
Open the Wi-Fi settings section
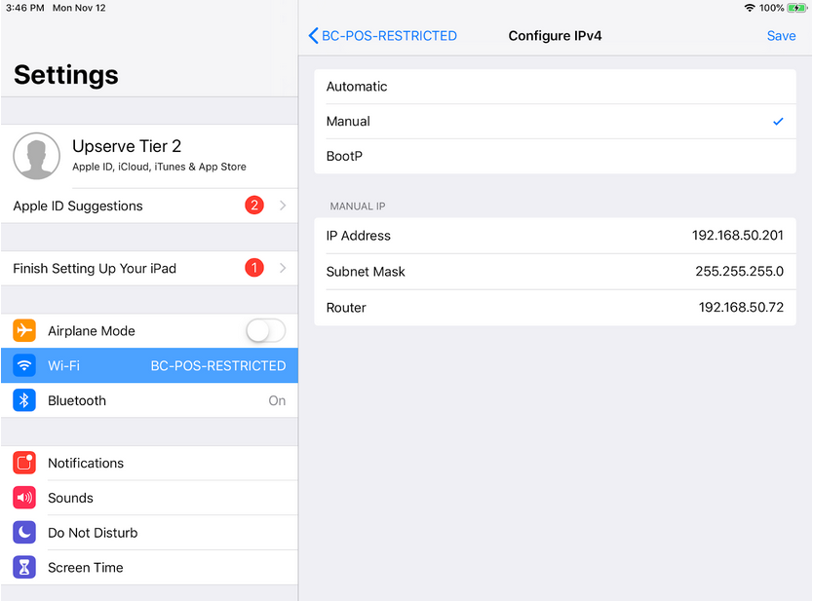[x=149, y=365]
